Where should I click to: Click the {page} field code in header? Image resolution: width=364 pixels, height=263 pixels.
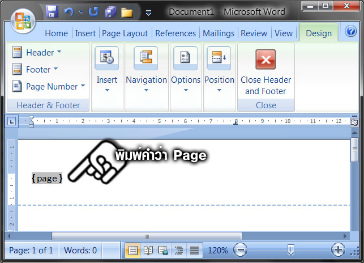(47, 179)
